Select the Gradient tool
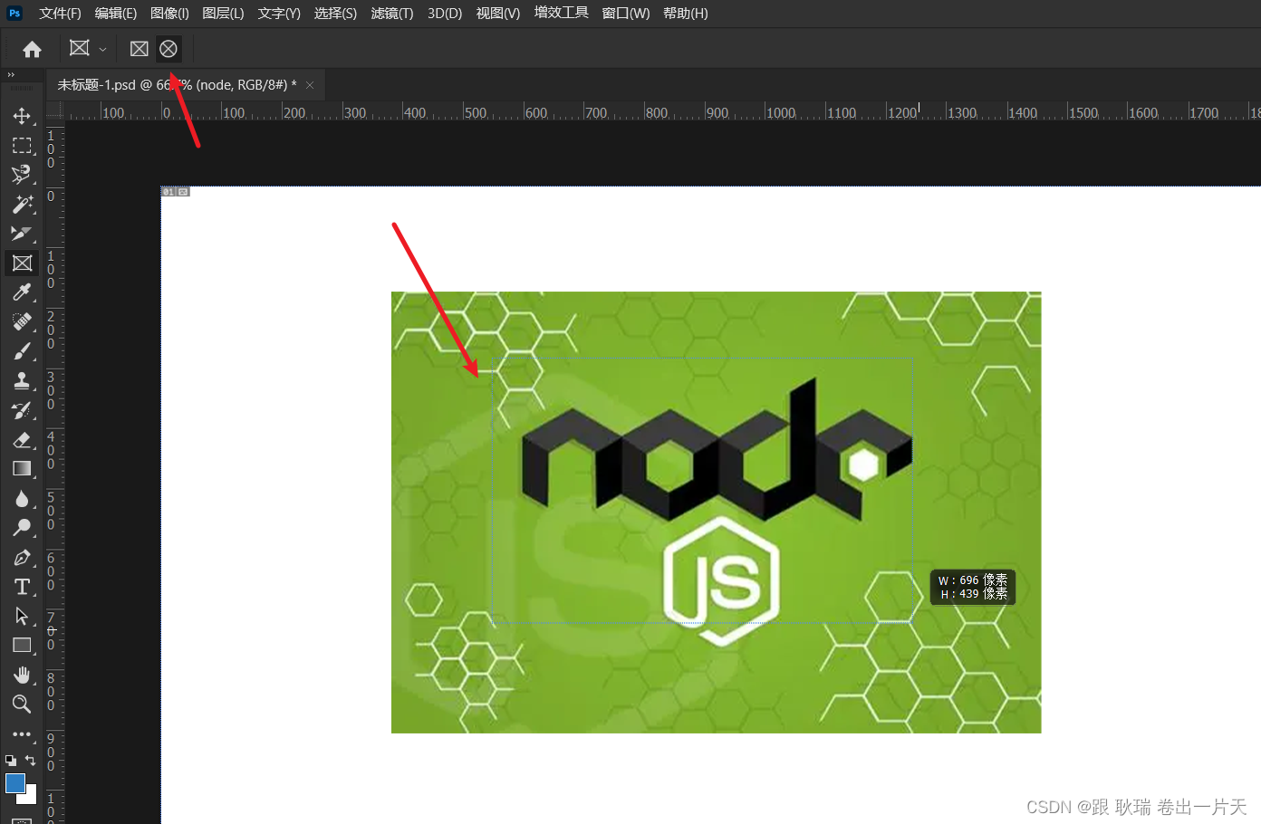Screen dimensions: 1261x824 pos(22,469)
